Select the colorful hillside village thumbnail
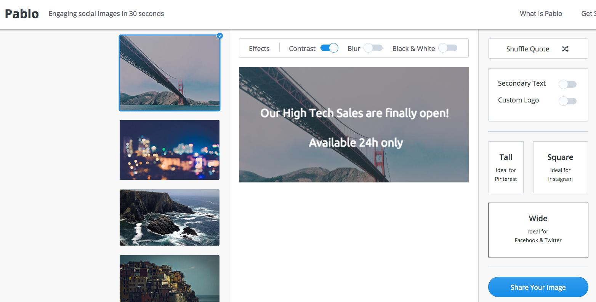This screenshot has width=596, height=302. pyautogui.click(x=170, y=278)
